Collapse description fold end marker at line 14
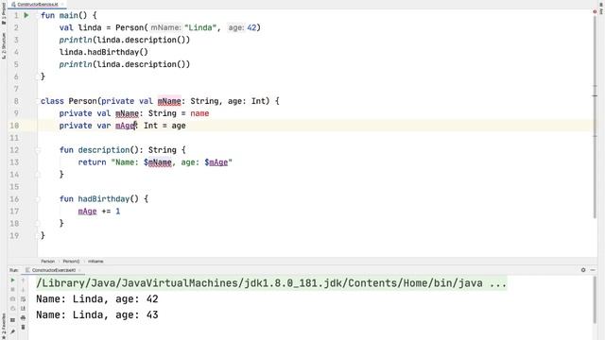Image resolution: width=605 pixels, height=340 pixels. (38, 174)
